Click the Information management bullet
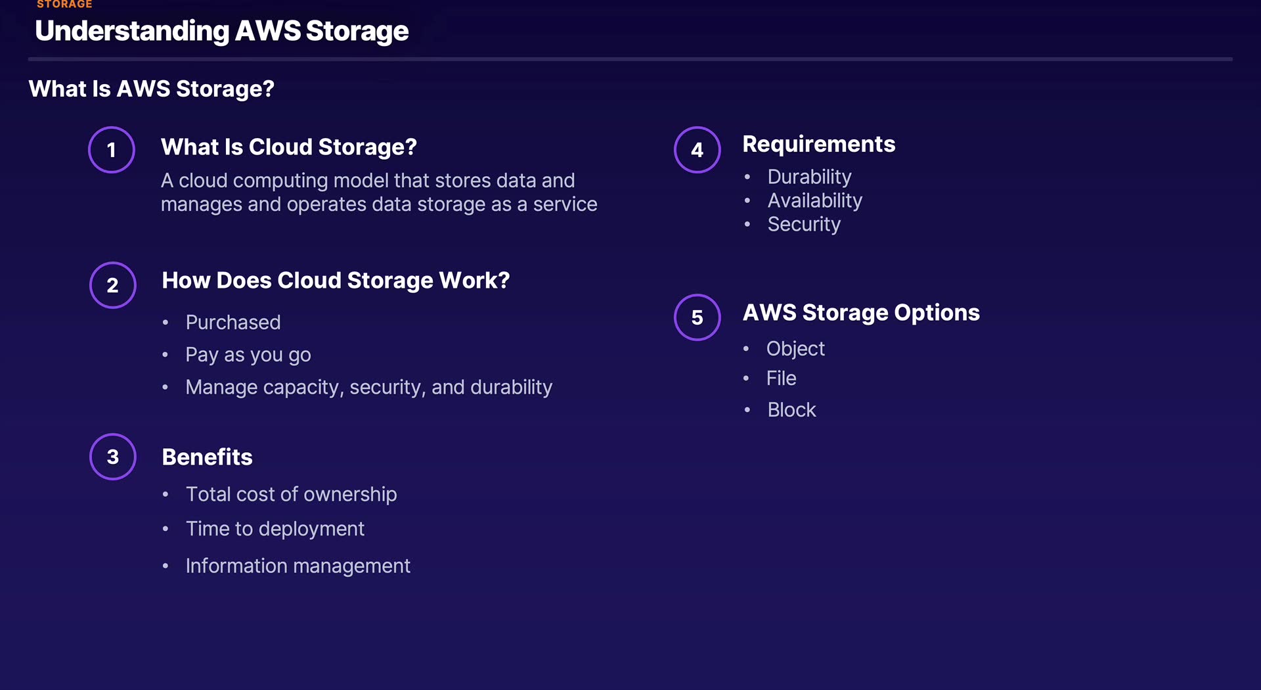This screenshot has height=690, width=1261. (298, 566)
